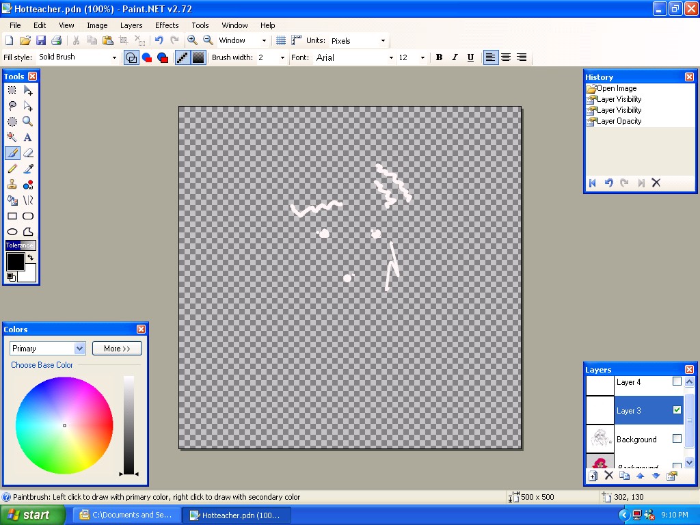Select the Recolor tool
Image resolution: width=700 pixels, height=525 pixels.
pyautogui.click(x=27, y=185)
